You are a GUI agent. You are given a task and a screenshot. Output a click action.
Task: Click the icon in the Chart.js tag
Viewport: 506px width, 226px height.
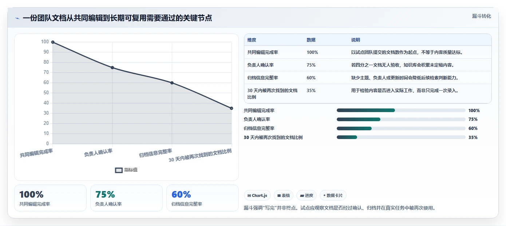point(249,196)
